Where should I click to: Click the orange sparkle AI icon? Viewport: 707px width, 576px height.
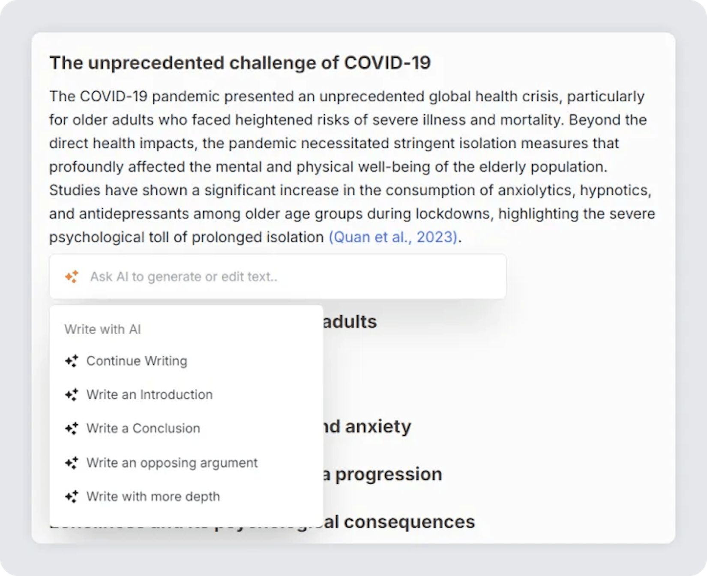tap(72, 277)
